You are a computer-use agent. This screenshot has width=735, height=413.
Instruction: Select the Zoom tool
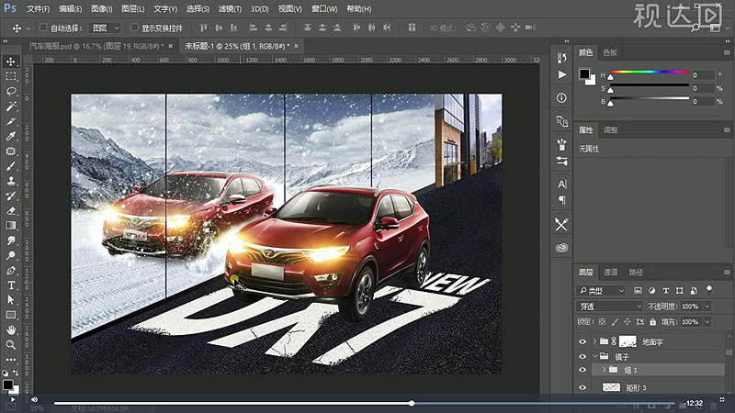click(x=11, y=345)
